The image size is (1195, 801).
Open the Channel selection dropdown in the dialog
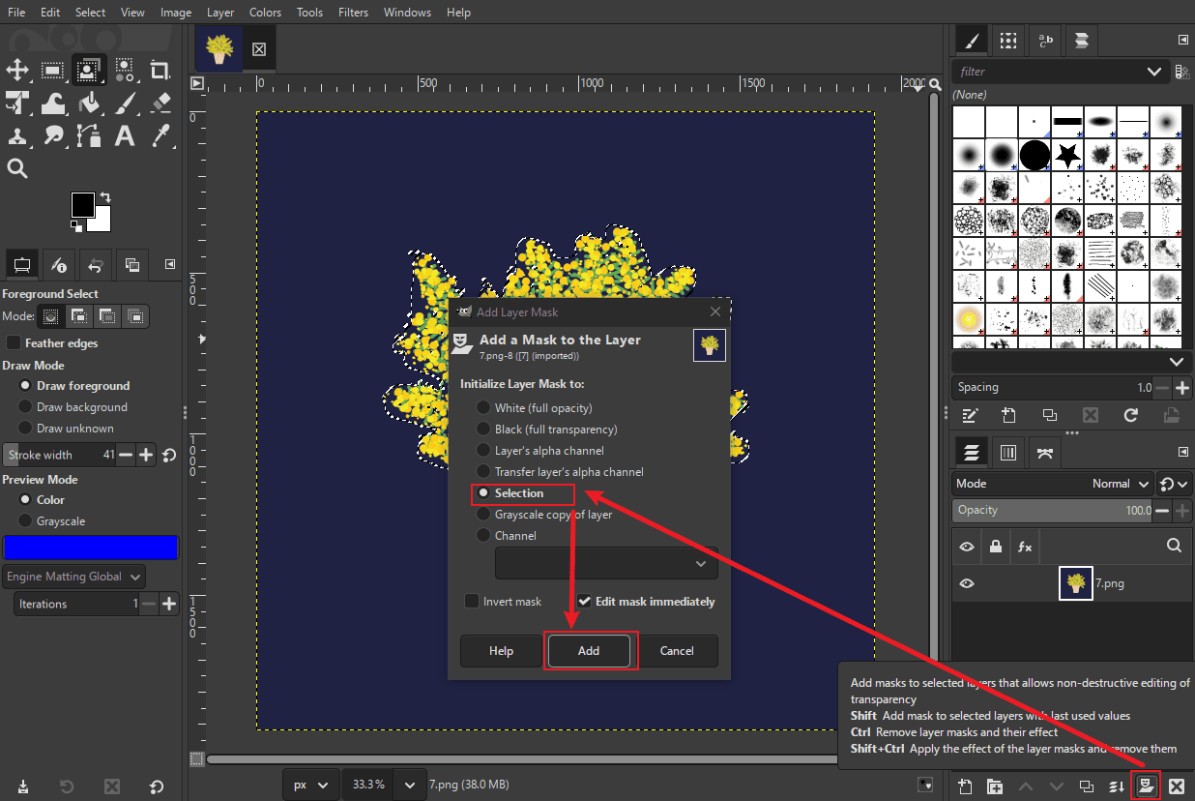coord(606,562)
